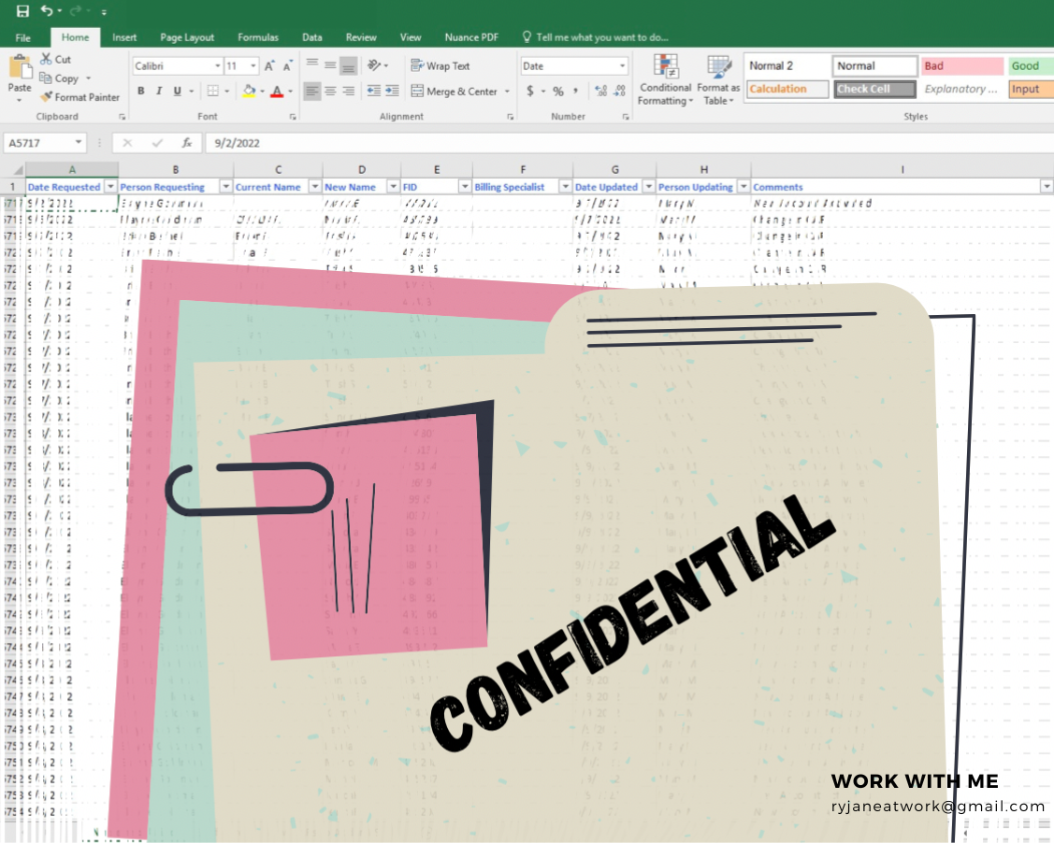Click Decrease Decimal icon
This screenshot has height=843, width=1054.
pos(619,91)
